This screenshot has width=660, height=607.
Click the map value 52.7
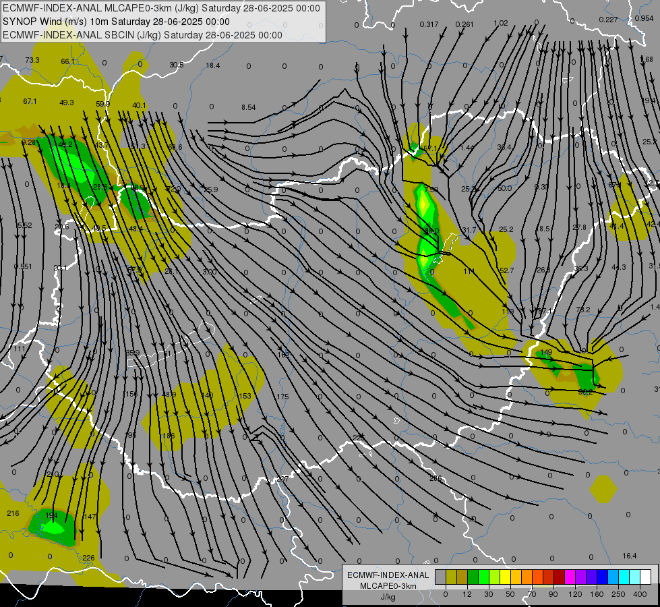tap(506, 271)
